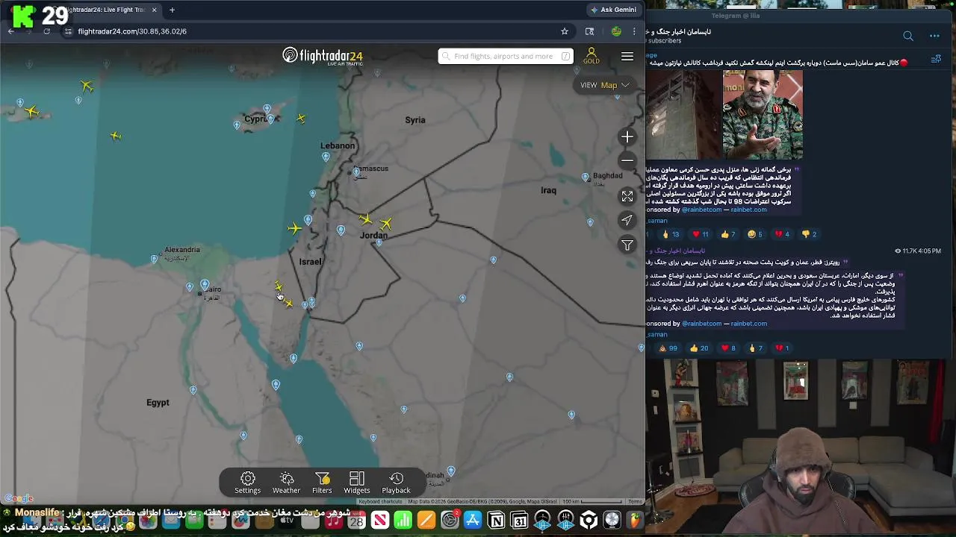Open @rainbetcom link under first Telegram post
This screenshot has height=537, width=956.
701,210
